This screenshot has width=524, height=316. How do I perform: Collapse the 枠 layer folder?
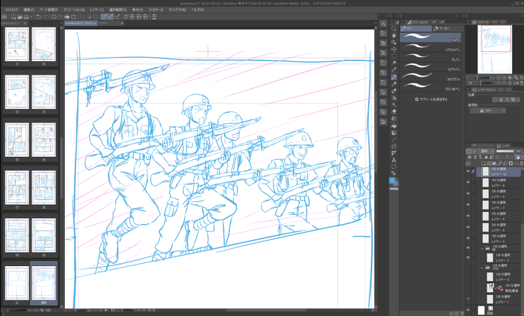click(482, 248)
